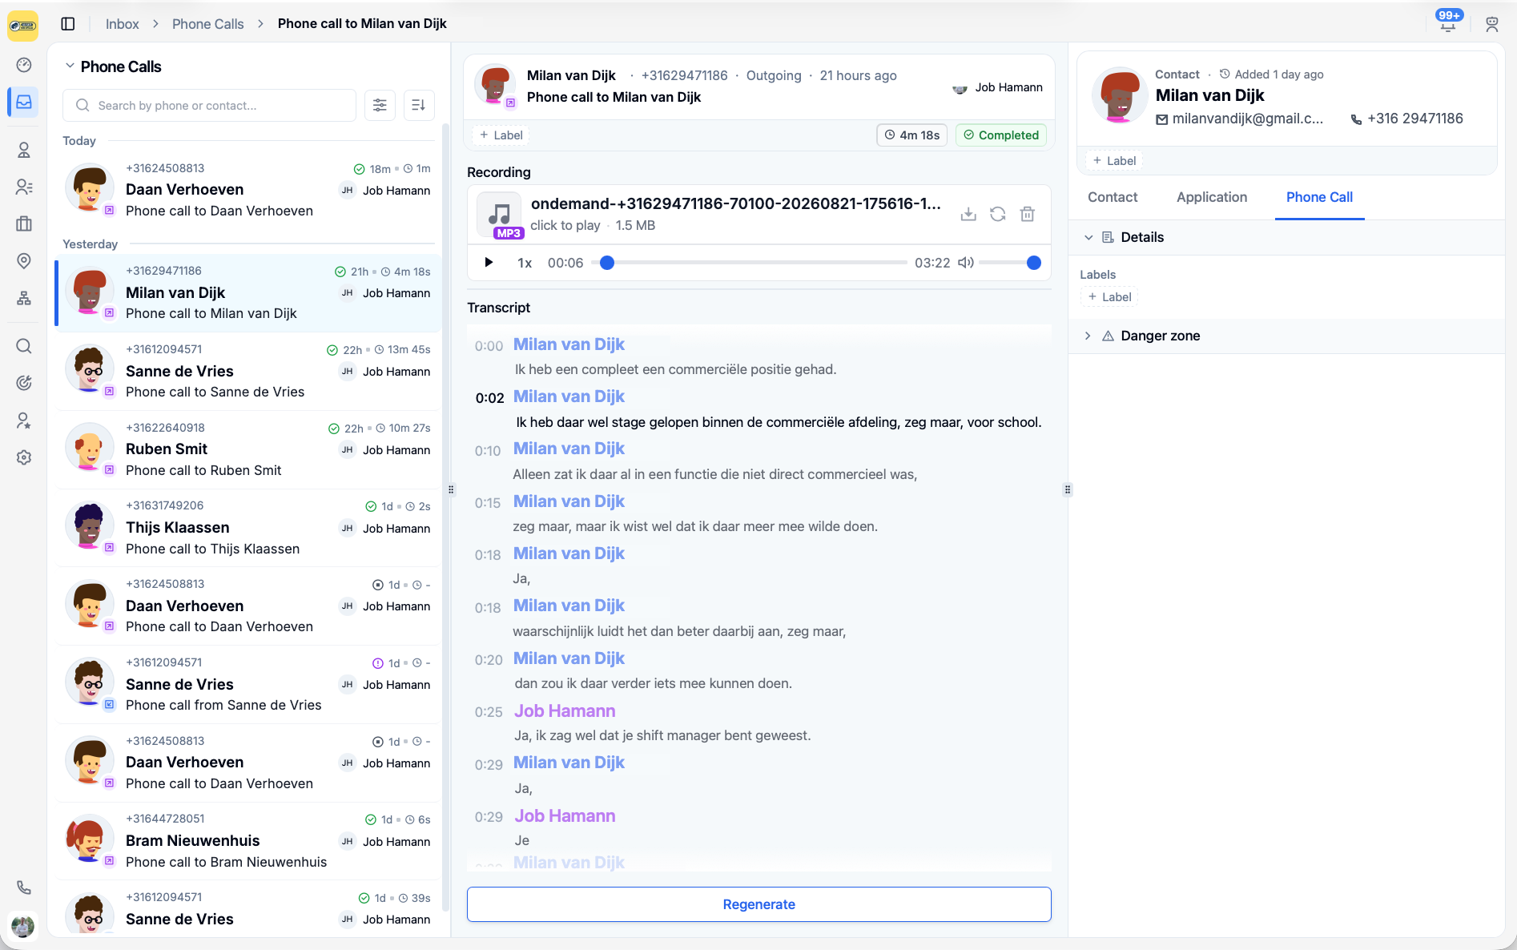1517x950 pixels.
Task: Open the briefcase icon in sidebar
Action: (x=24, y=223)
